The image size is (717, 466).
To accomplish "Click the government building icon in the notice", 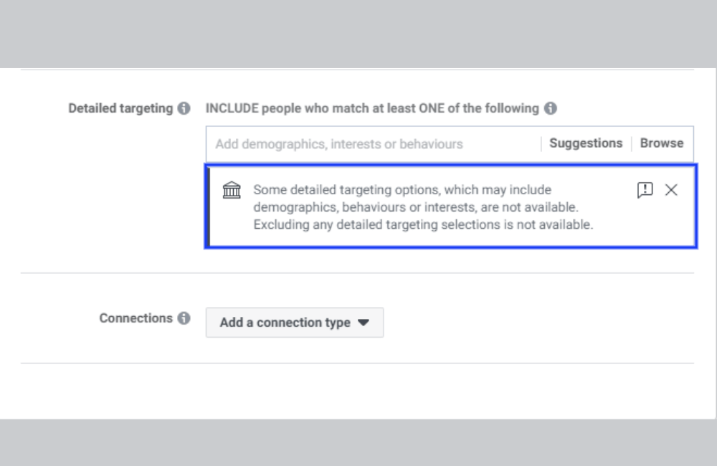I will [232, 190].
